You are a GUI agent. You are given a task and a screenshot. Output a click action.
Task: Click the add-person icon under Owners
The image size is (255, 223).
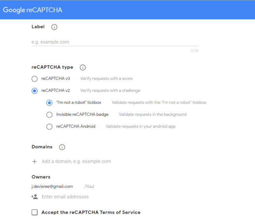pyautogui.click(x=34, y=197)
